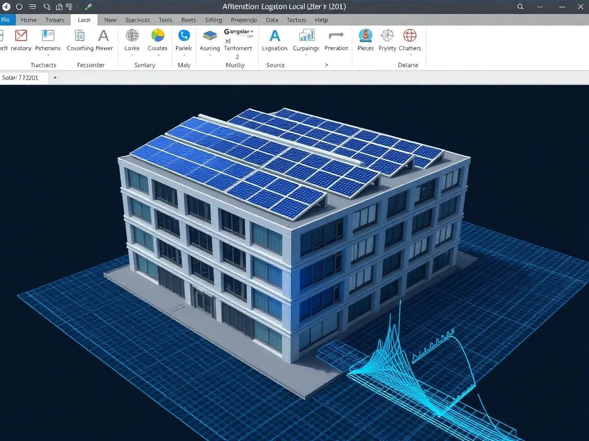Viewport: 589px width, 441px height.
Task: Switch to the Now ribbon tab
Action: 110,20
